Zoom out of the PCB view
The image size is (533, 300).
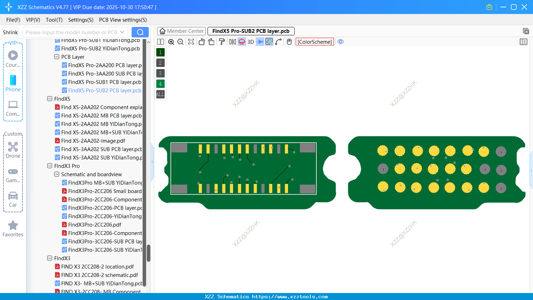(x=180, y=42)
